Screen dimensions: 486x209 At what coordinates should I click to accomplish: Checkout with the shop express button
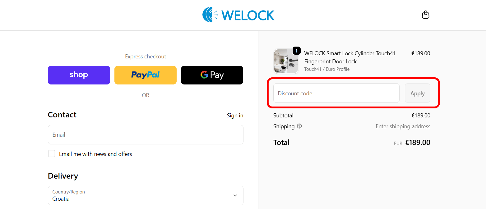[x=79, y=75]
